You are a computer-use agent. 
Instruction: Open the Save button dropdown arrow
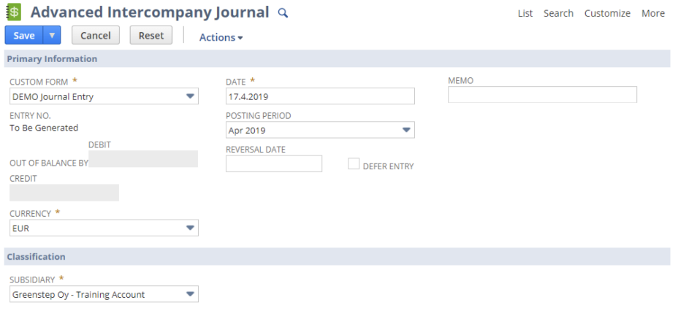click(x=52, y=35)
